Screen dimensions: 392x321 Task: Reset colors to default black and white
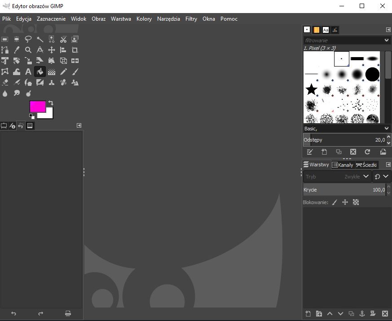pos(32,116)
